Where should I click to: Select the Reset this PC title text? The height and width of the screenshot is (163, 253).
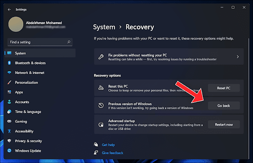[x=118, y=86]
